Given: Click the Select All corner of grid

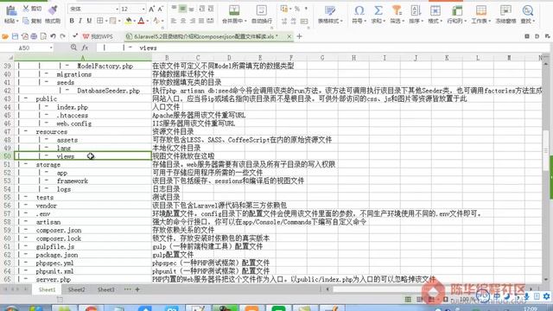Looking at the screenshot, I should (7, 58).
